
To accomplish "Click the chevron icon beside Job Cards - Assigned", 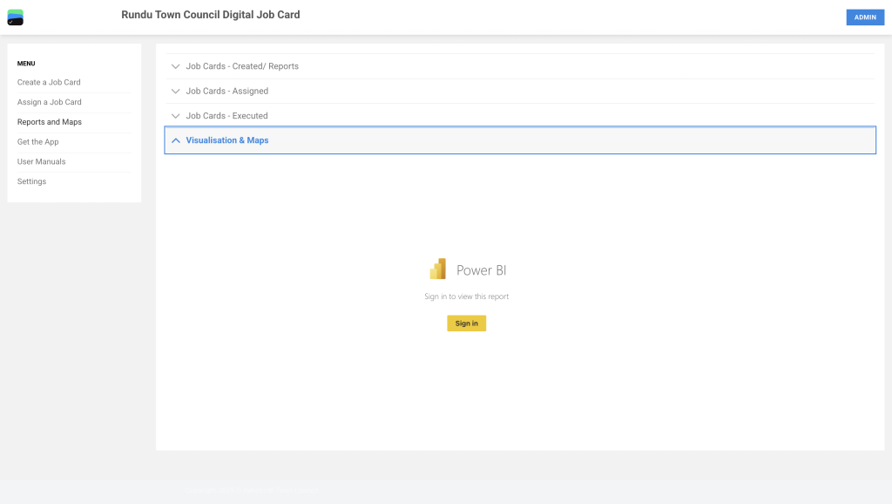I will click(176, 91).
